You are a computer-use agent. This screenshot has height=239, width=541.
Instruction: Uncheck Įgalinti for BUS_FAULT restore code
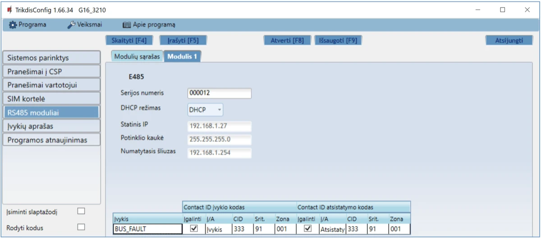307,229
